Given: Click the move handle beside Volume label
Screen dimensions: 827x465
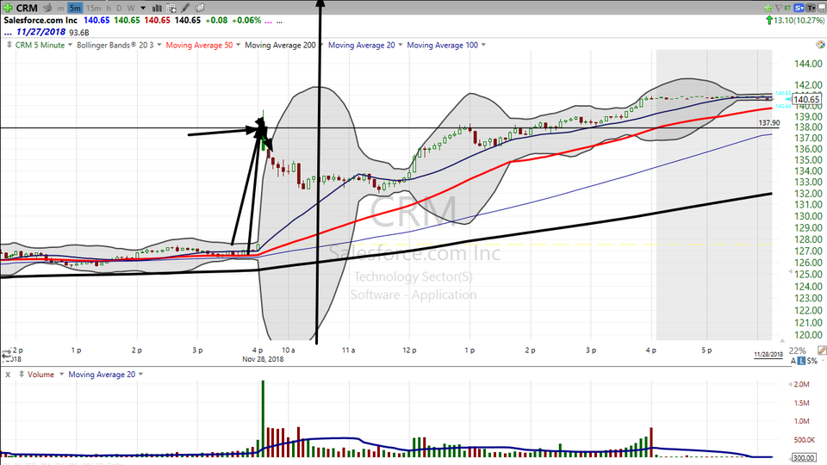Looking at the screenshot, I should (21, 374).
